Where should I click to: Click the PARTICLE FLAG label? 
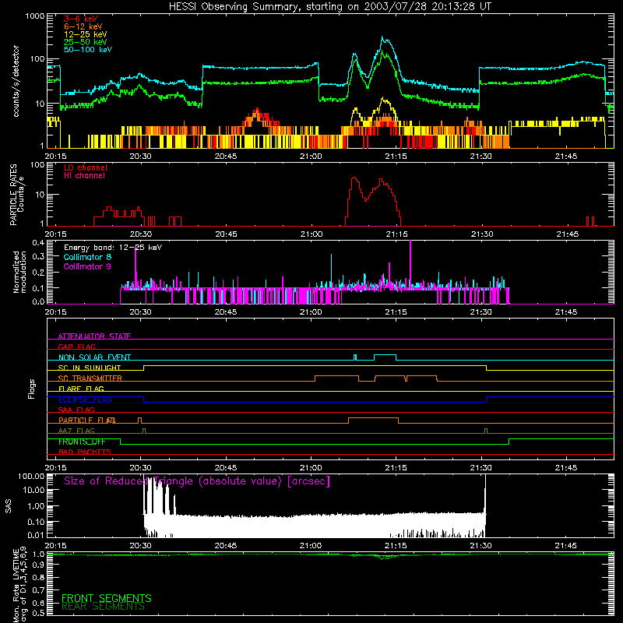point(87,421)
